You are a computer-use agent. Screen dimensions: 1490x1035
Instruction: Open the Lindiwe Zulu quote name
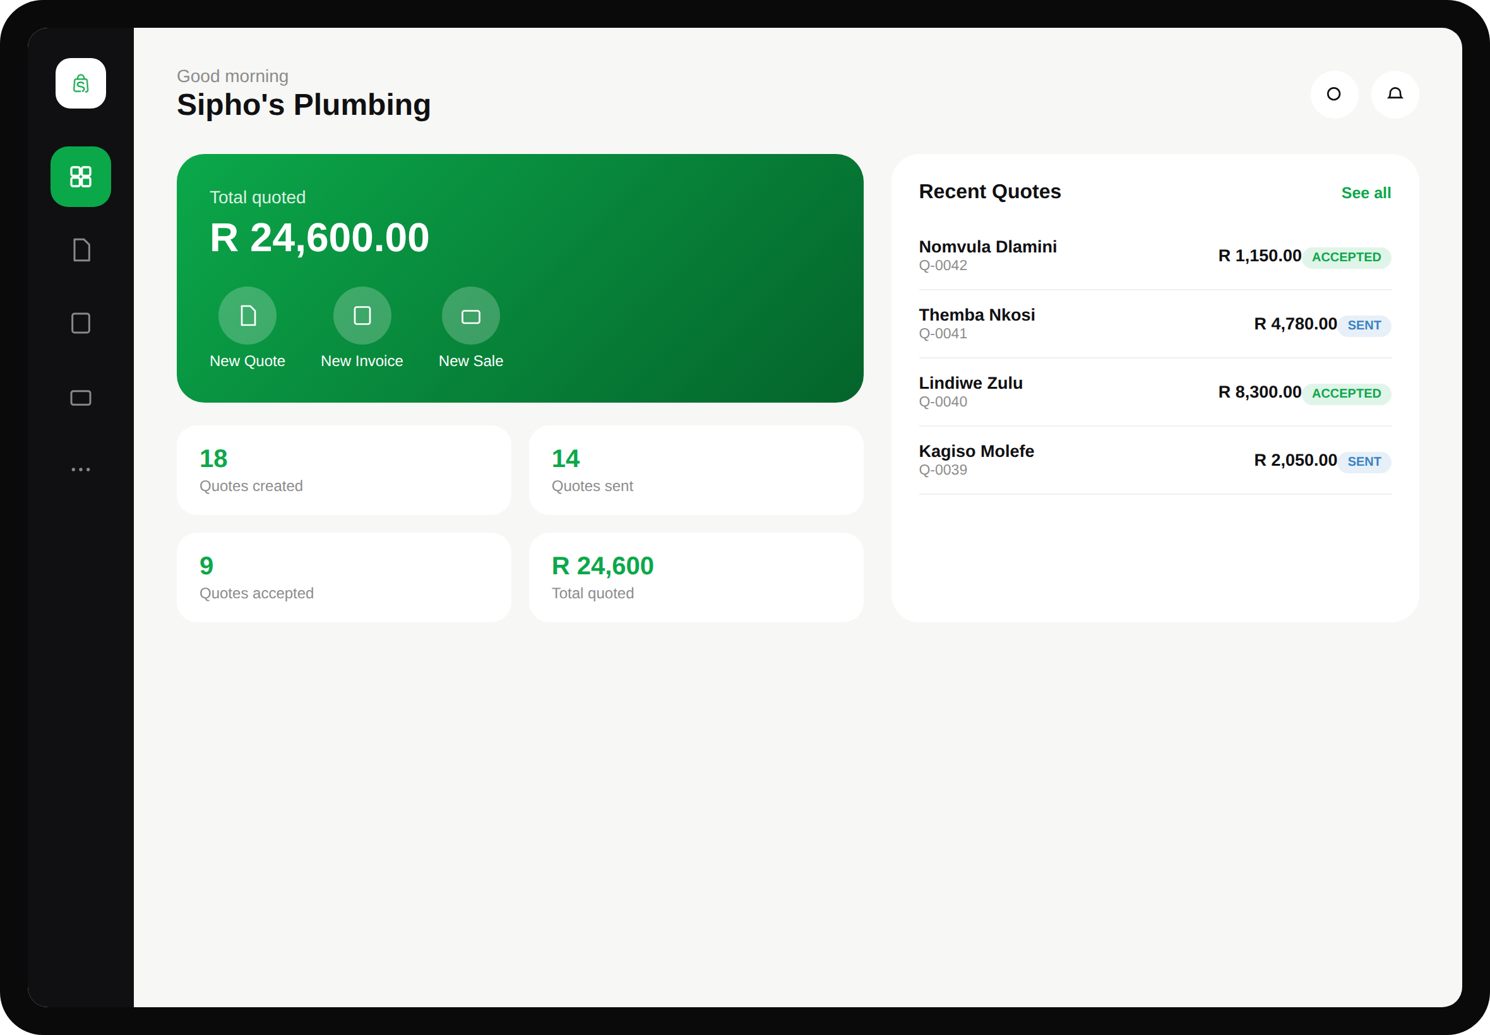tap(970, 382)
